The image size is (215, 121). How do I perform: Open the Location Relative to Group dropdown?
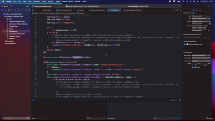tap(201, 22)
